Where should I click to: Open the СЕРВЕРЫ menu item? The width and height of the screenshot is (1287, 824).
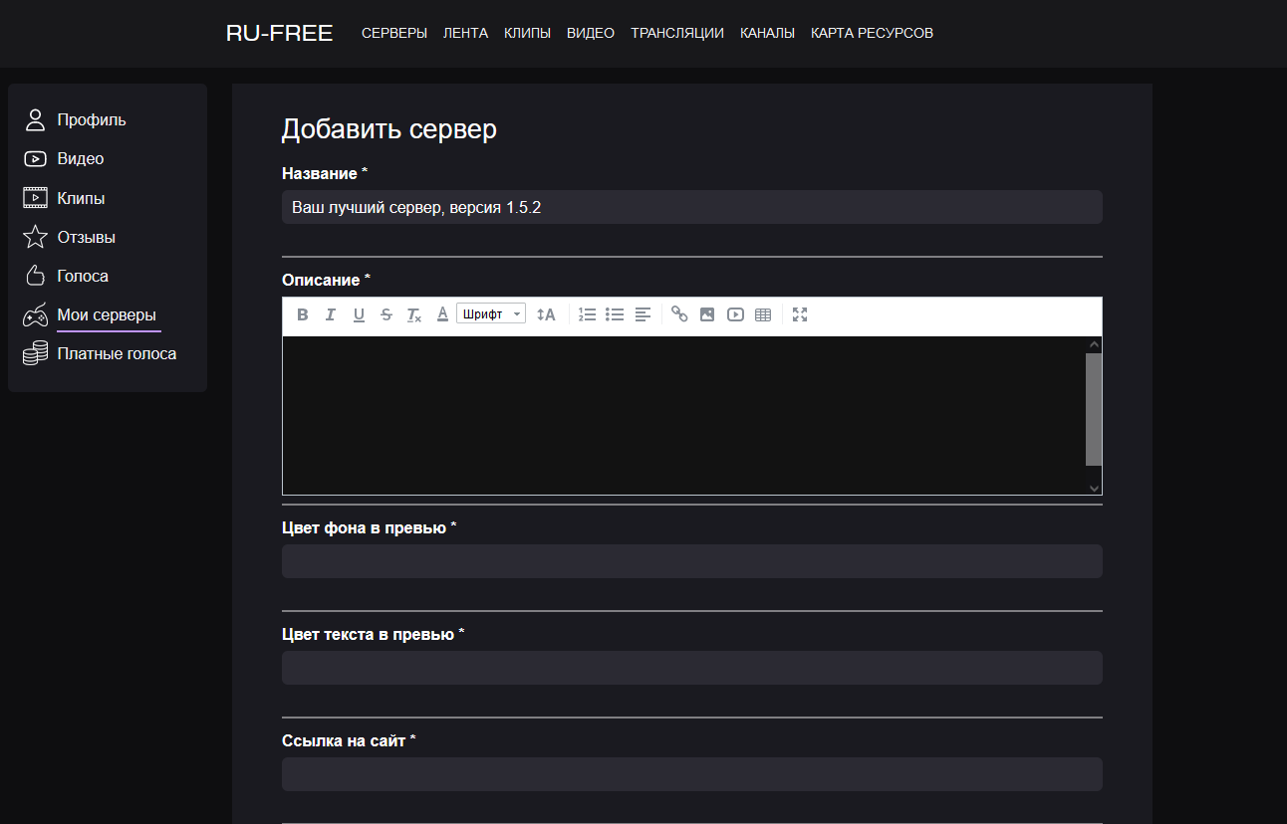394,33
